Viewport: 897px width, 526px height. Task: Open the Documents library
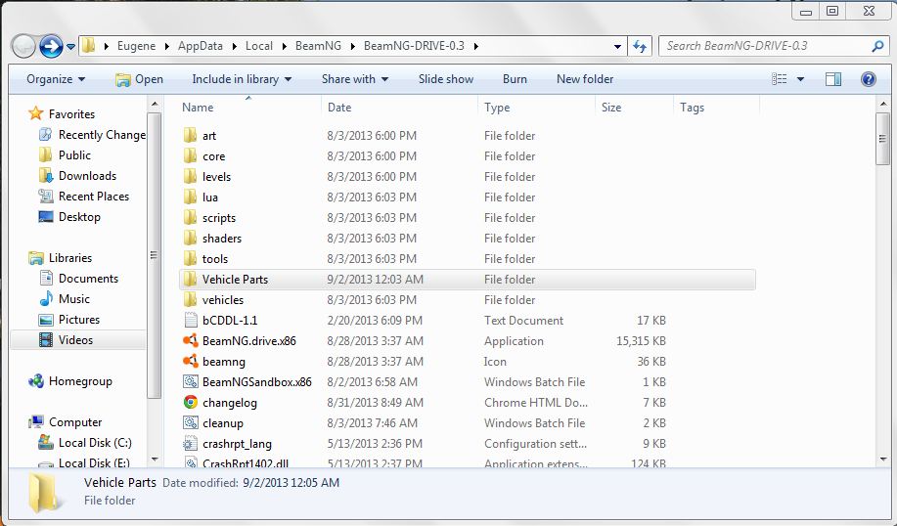tap(89, 279)
